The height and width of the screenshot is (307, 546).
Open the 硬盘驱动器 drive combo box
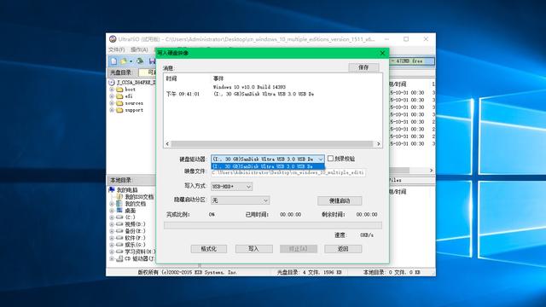(267, 159)
